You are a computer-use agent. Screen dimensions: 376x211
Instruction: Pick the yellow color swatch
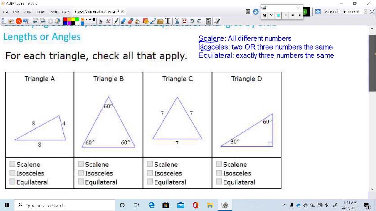pyautogui.click(x=73, y=19)
